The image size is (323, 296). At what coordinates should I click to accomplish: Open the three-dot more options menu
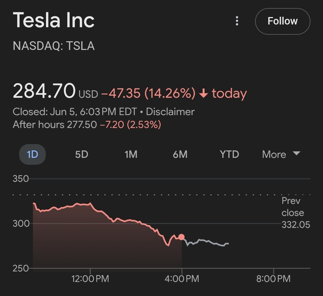tap(237, 21)
